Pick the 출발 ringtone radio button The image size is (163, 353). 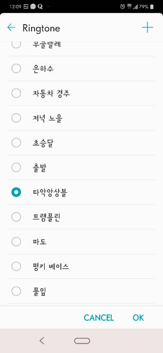tap(16, 168)
